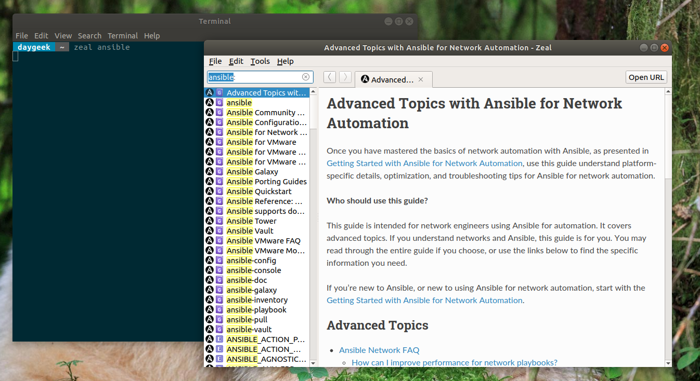This screenshot has width=700, height=381.
Task: Open the Terminal window's Edit menu
Action: tap(41, 36)
